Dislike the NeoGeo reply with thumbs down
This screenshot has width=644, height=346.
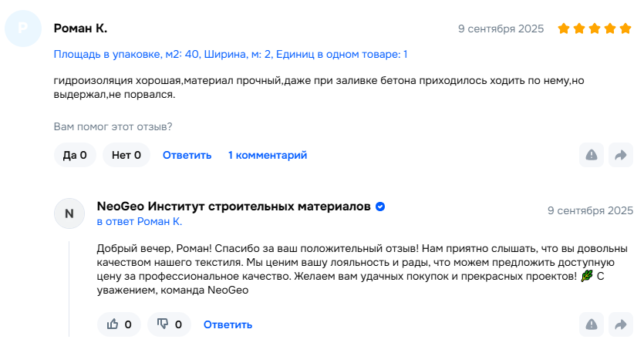coord(169,324)
